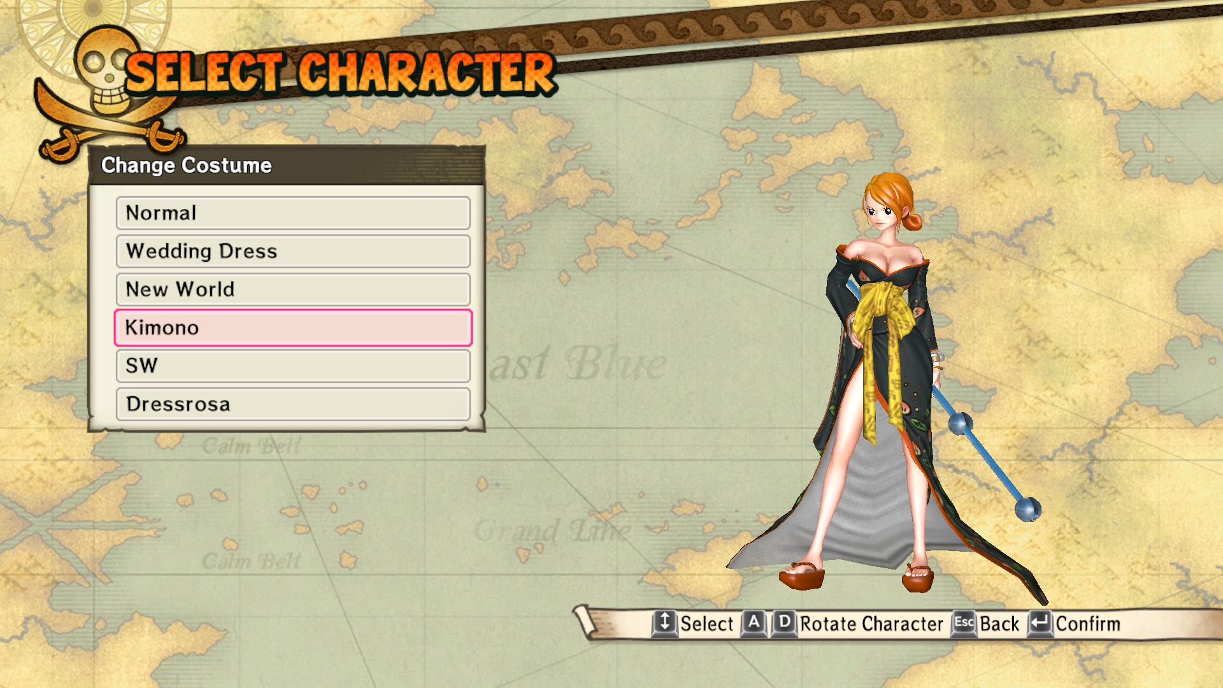Click the Enter key confirm icon

click(x=1040, y=623)
